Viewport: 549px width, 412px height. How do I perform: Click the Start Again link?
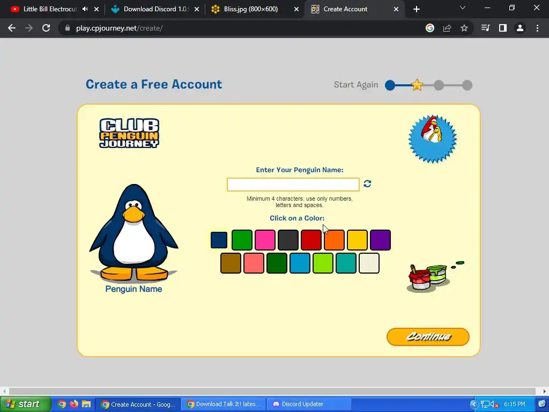pyautogui.click(x=356, y=85)
